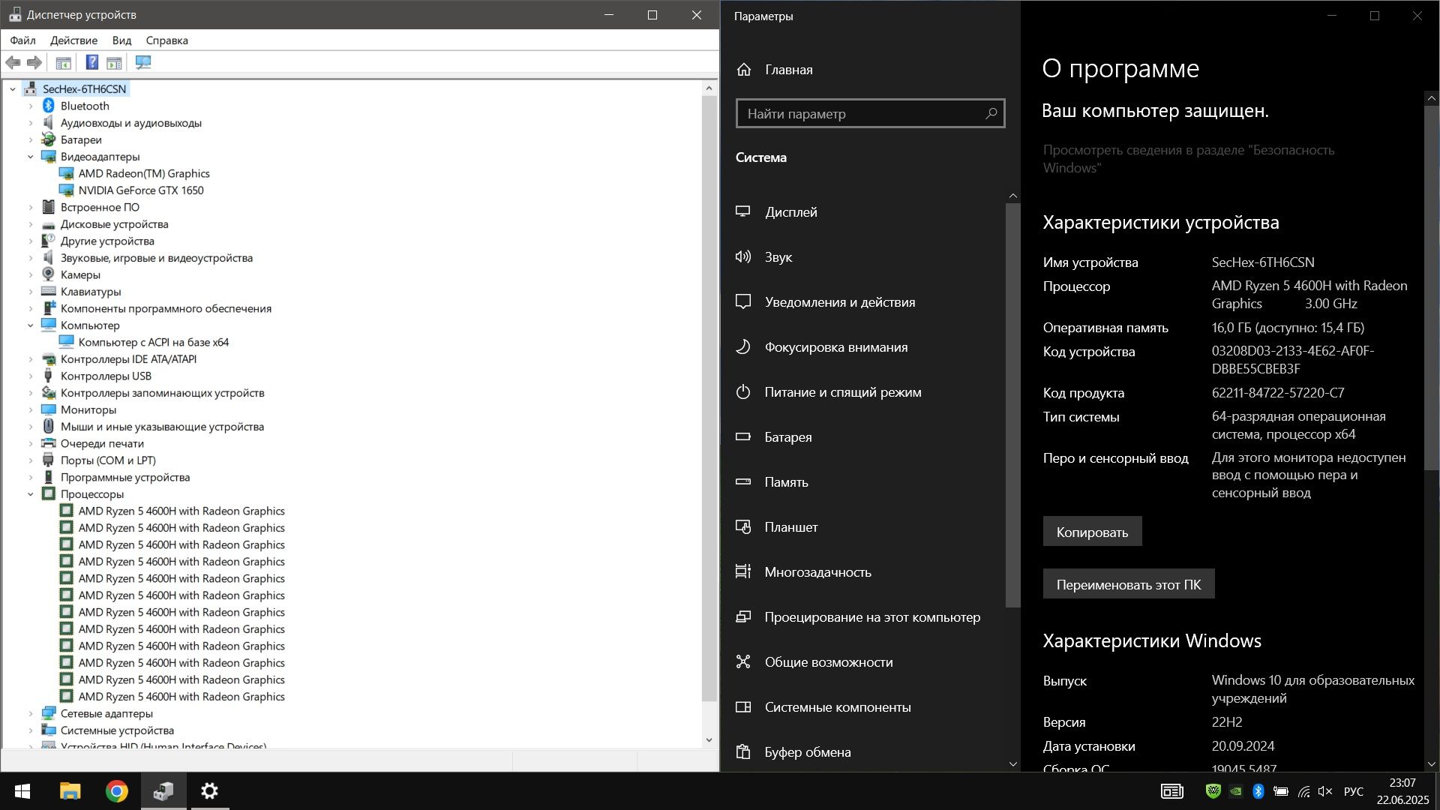Open the Действие menu

[73, 40]
